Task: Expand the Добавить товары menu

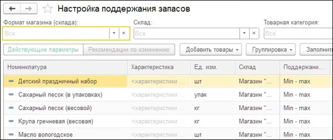Action: [211, 50]
